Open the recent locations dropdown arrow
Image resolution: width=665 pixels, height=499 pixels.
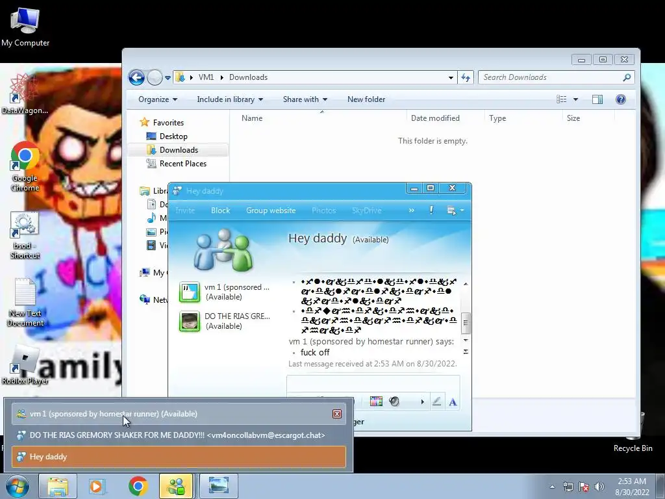pyautogui.click(x=168, y=78)
